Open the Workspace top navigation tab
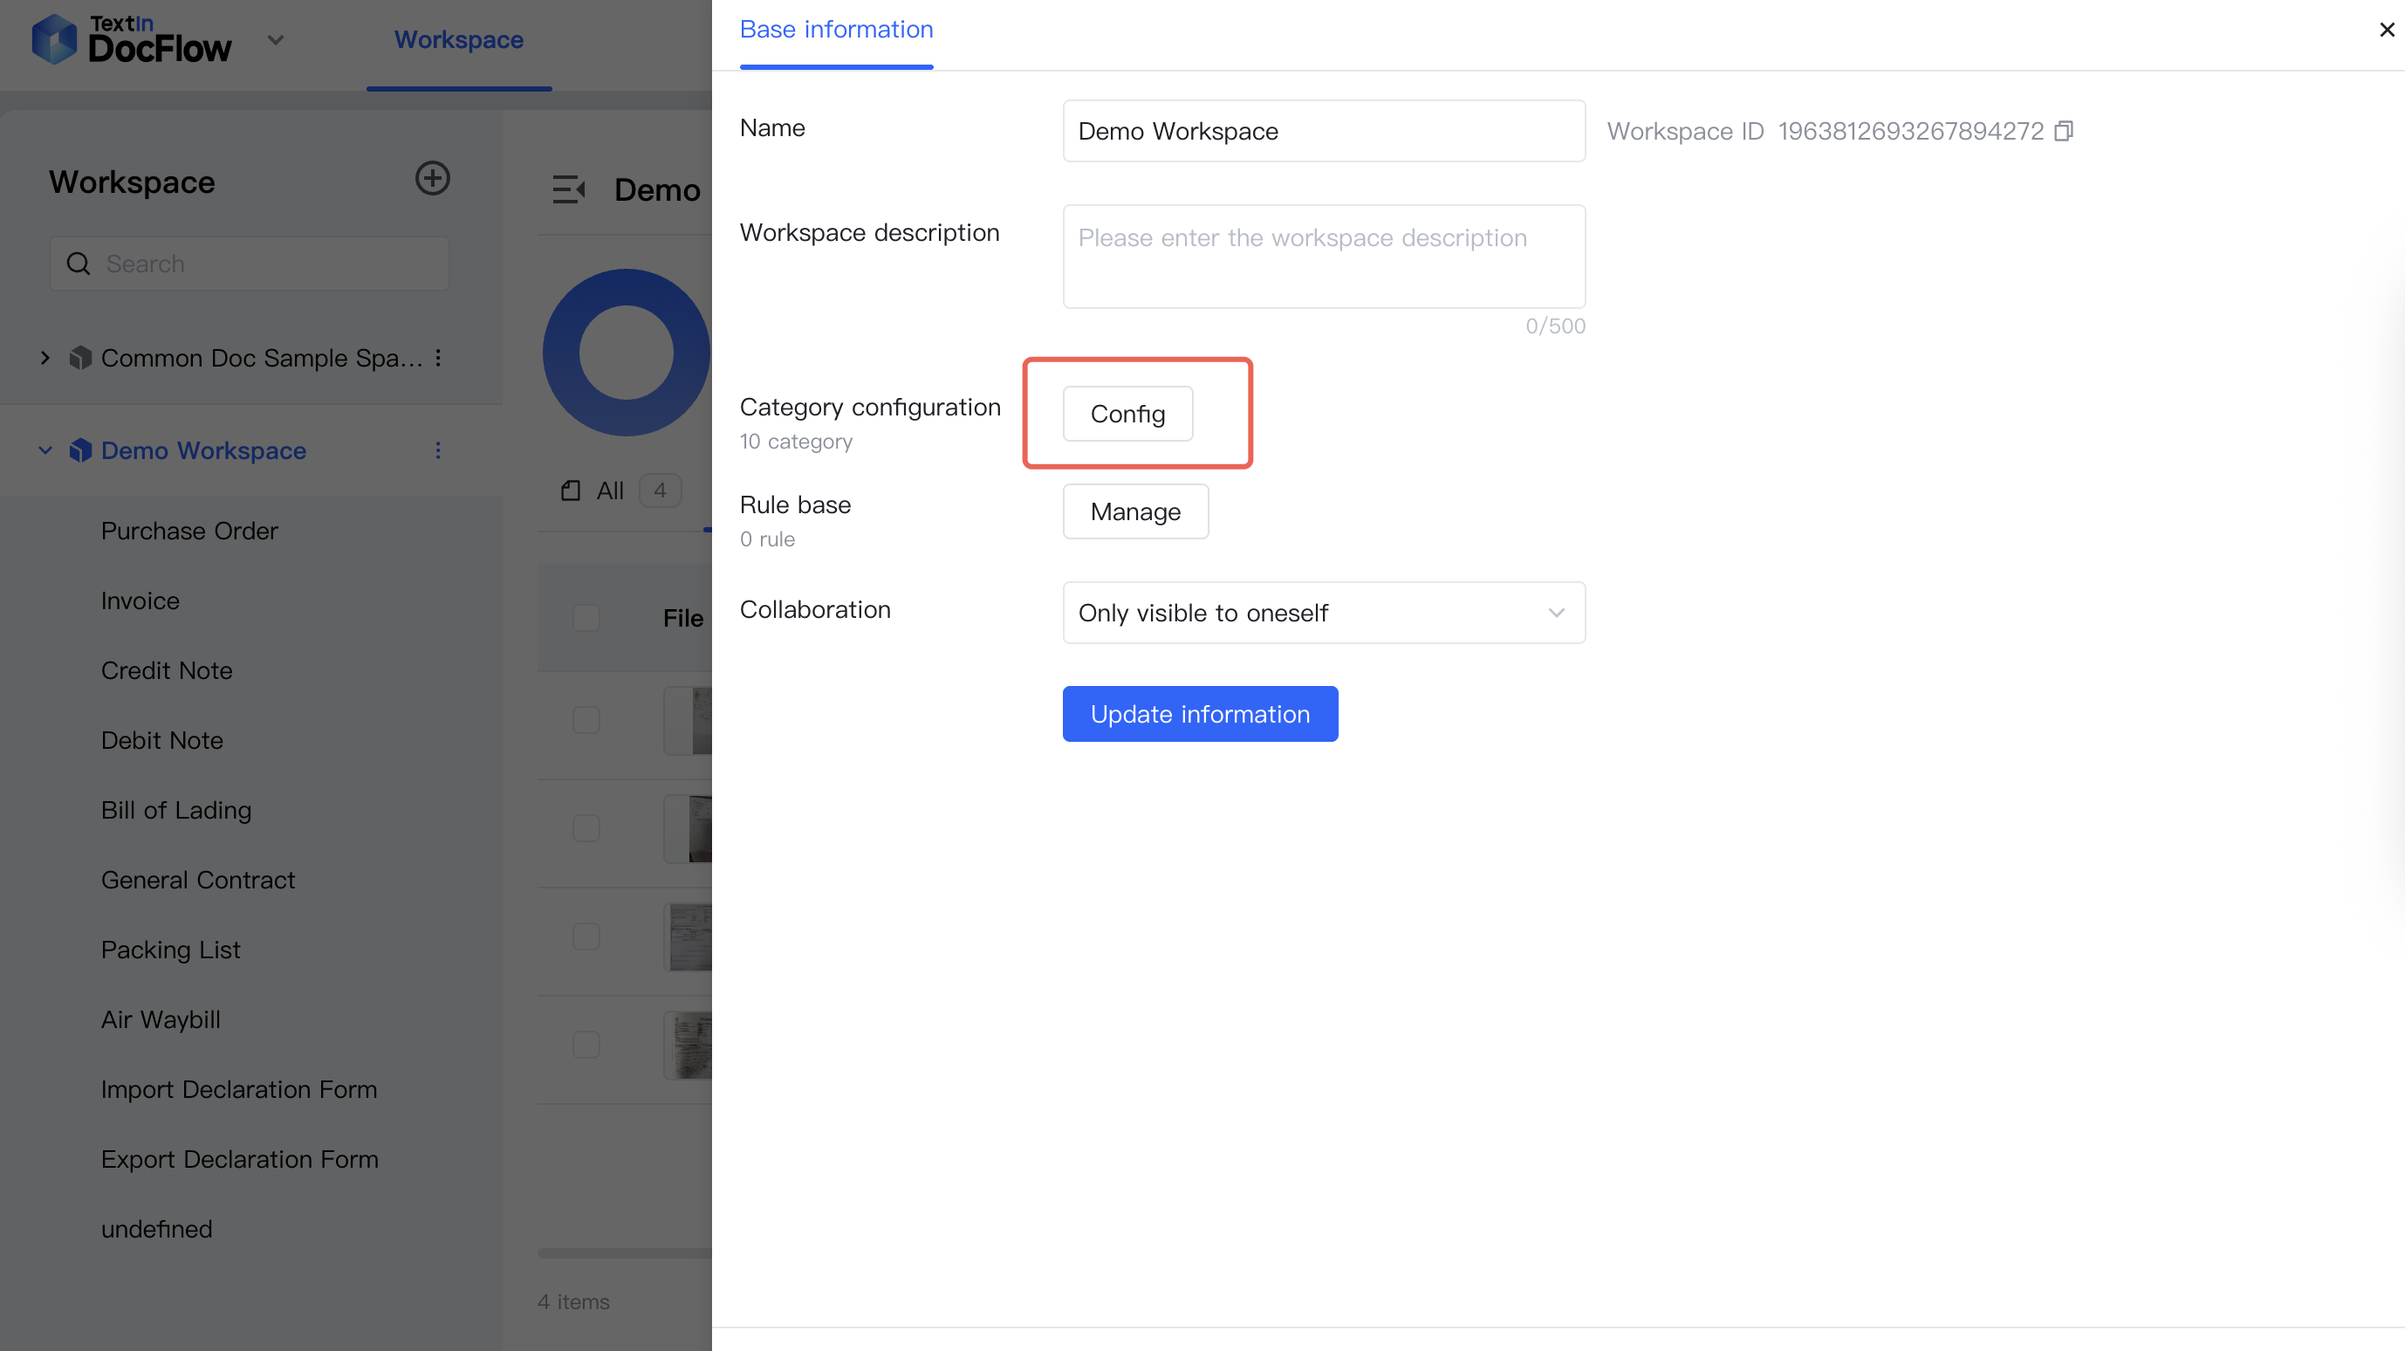Viewport: 2405px width, 1351px height. tap(458, 40)
